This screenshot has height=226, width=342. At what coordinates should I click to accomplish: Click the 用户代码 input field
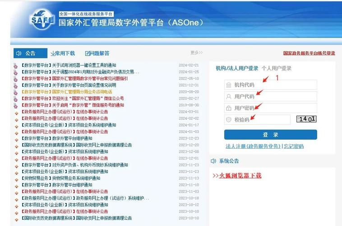tap(270, 96)
